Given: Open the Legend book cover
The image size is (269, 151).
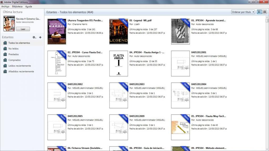Looking at the screenshot, I should coord(118,32).
